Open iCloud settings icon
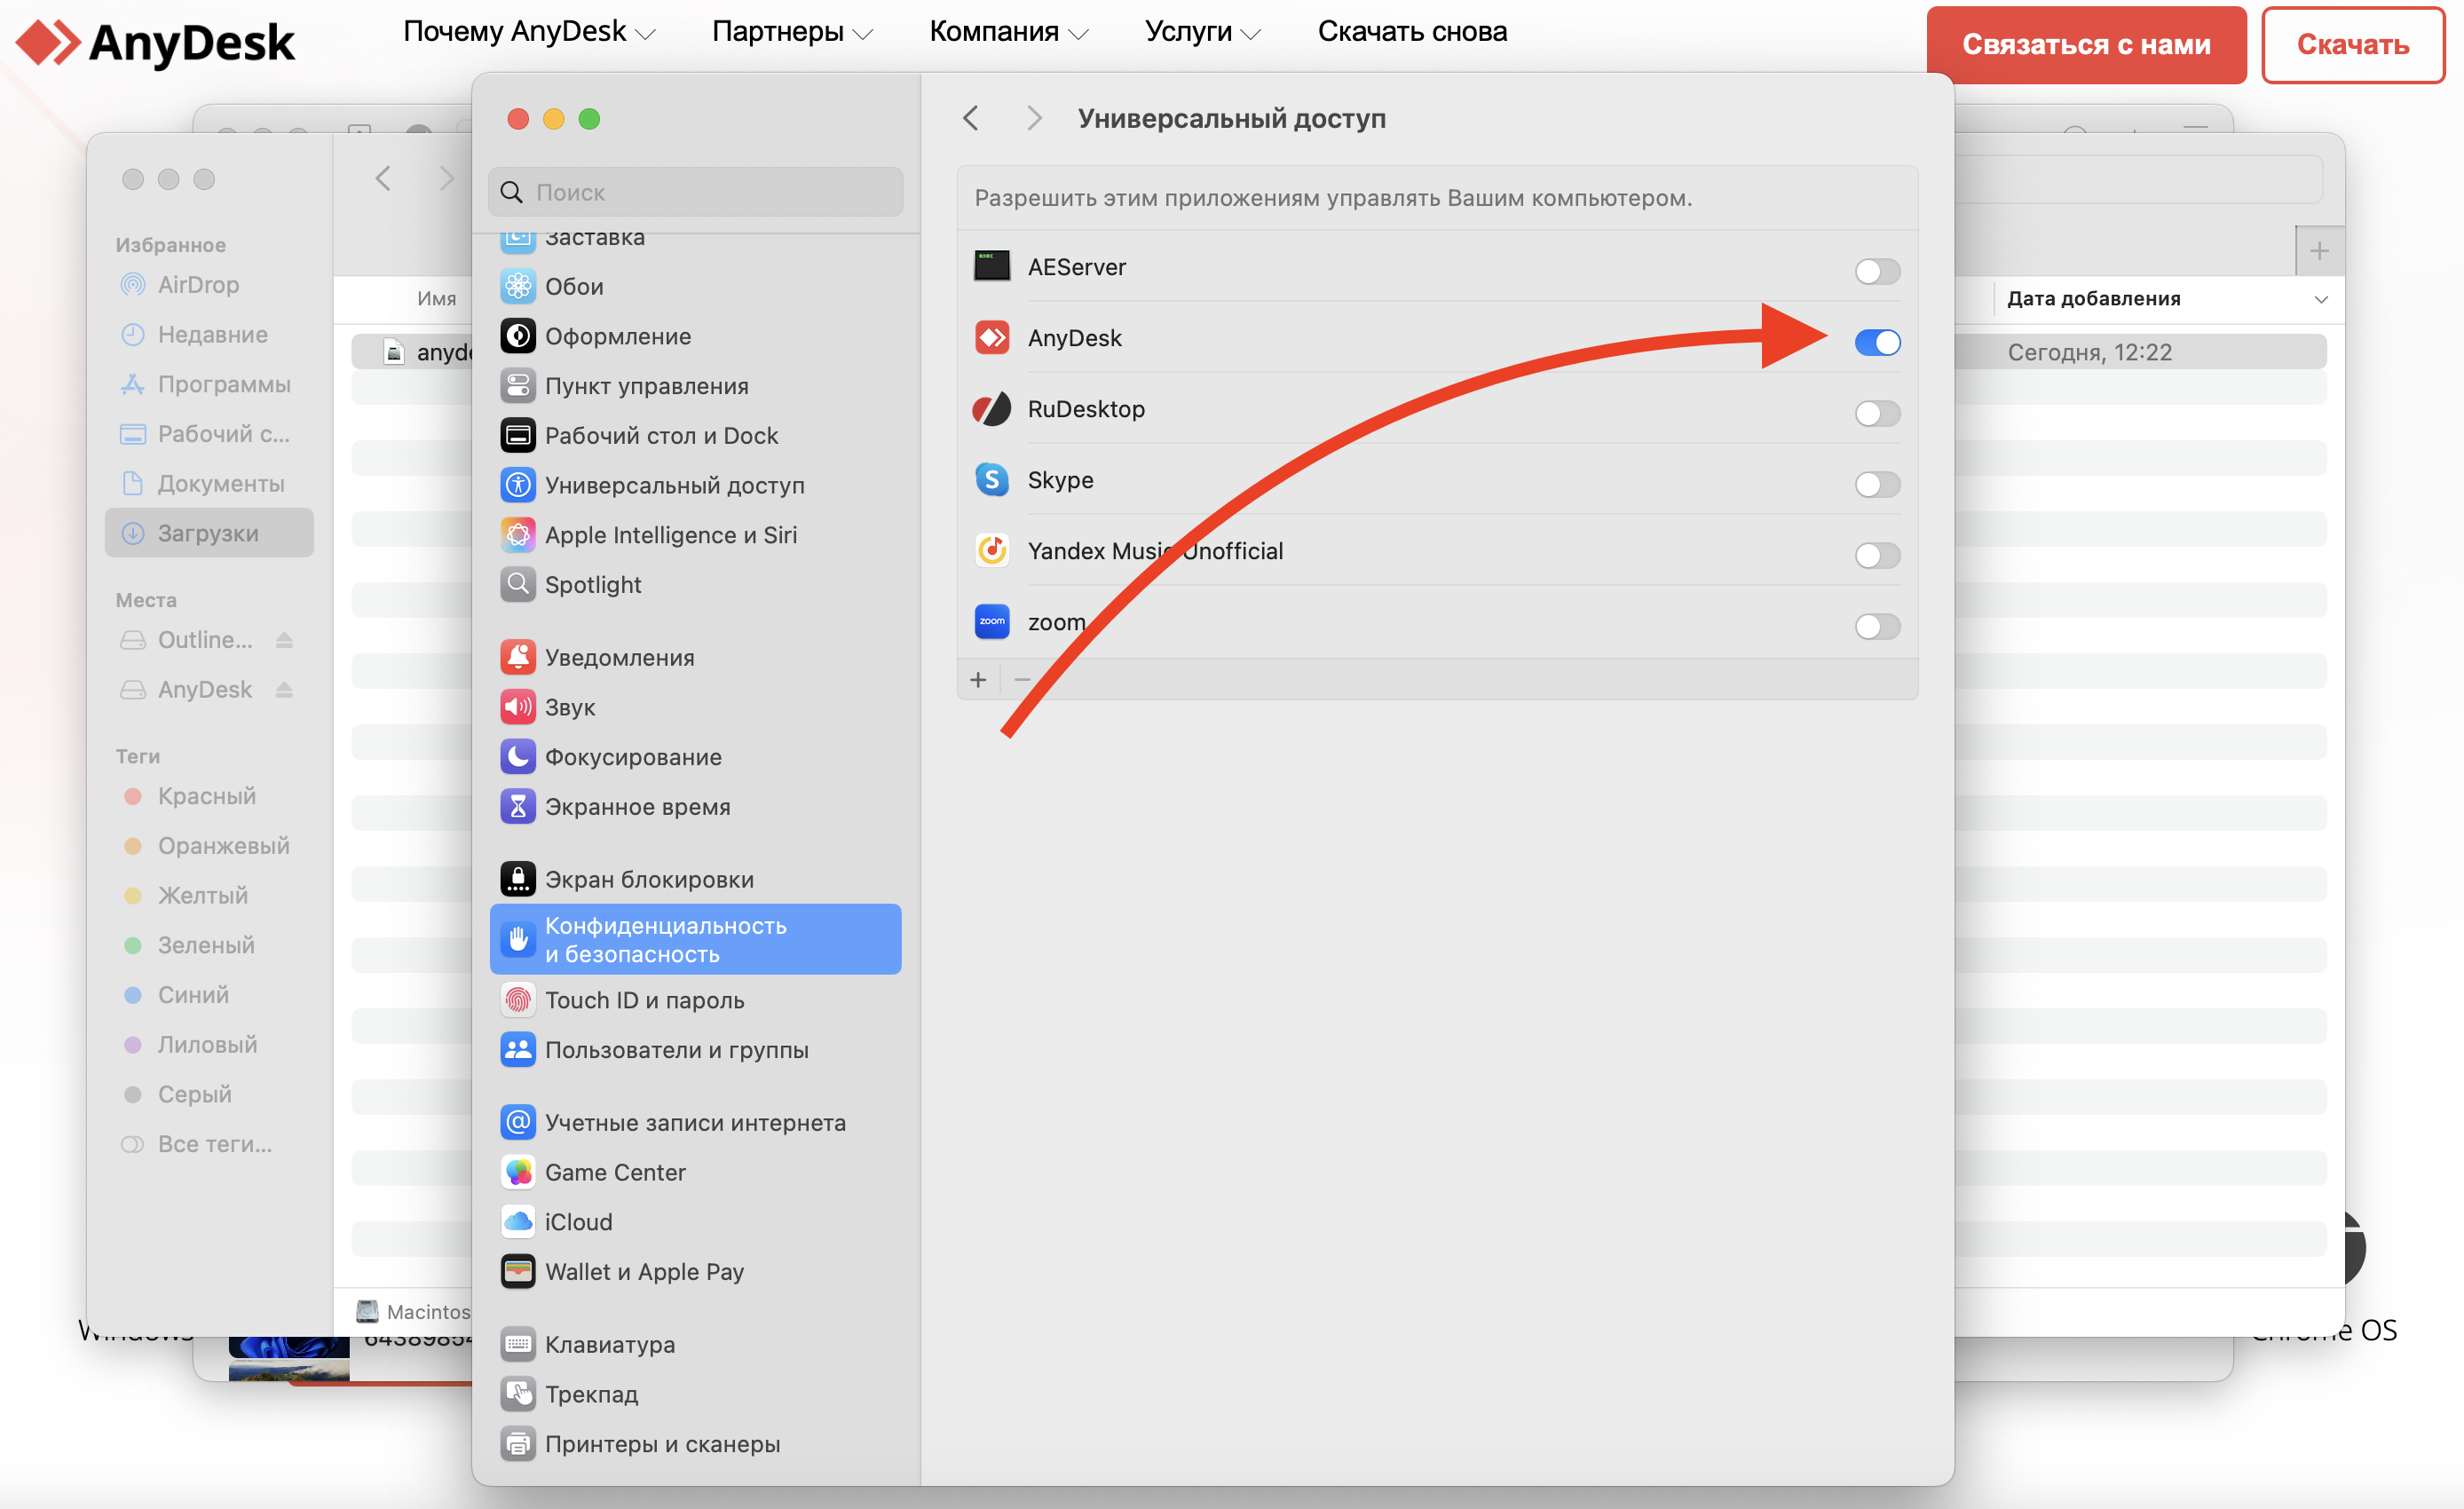This screenshot has width=2464, height=1509. [517, 1221]
